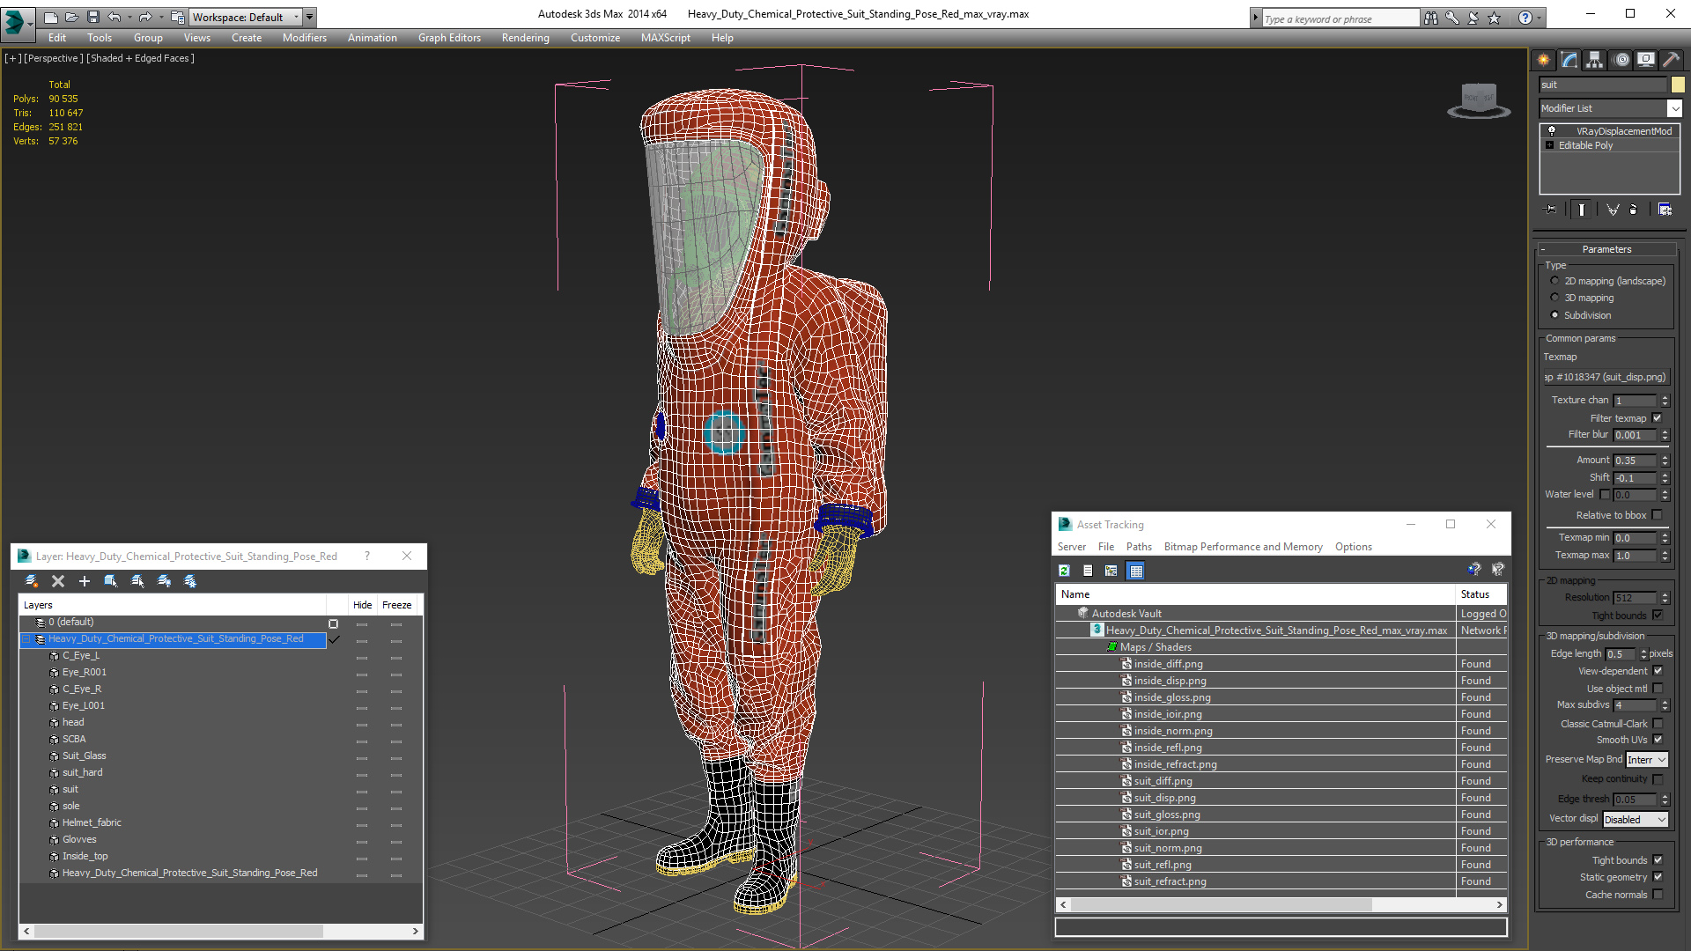
Task: Toggle VRayDisplacementMod lightbulb on/off
Action: click(1552, 130)
